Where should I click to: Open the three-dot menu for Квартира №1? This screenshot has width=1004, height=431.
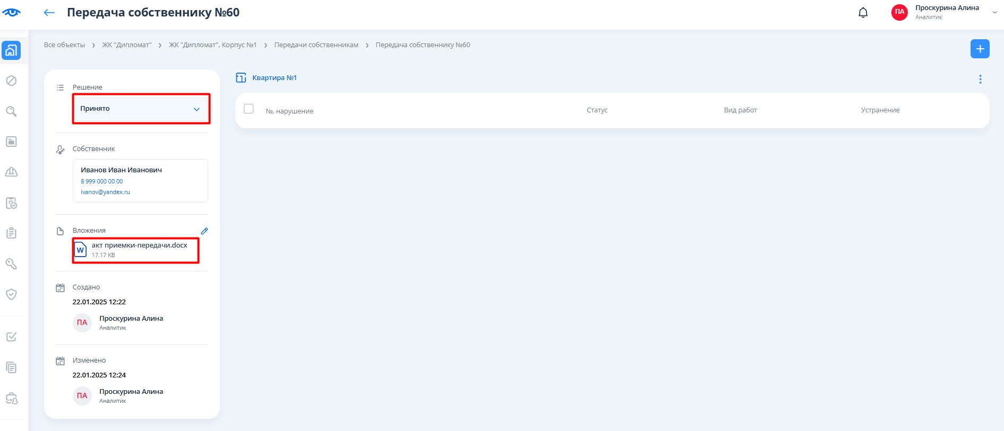click(980, 79)
